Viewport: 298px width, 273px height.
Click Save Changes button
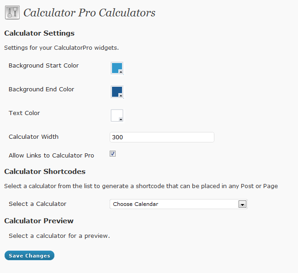(x=29, y=256)
